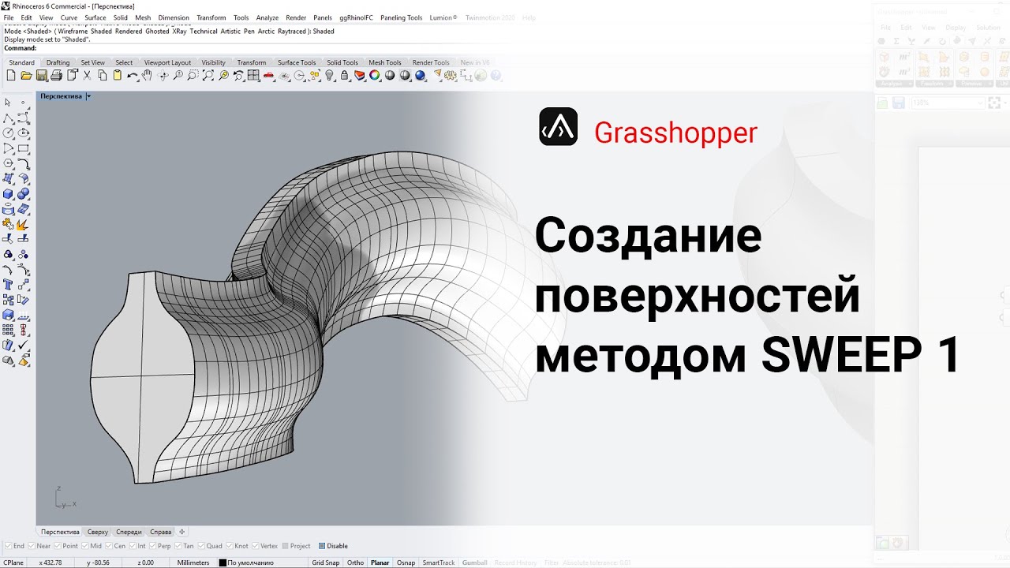Click the CPlane status bar pane
Viewport: 1010px width, 568px height.
click(x=13, y=562)
